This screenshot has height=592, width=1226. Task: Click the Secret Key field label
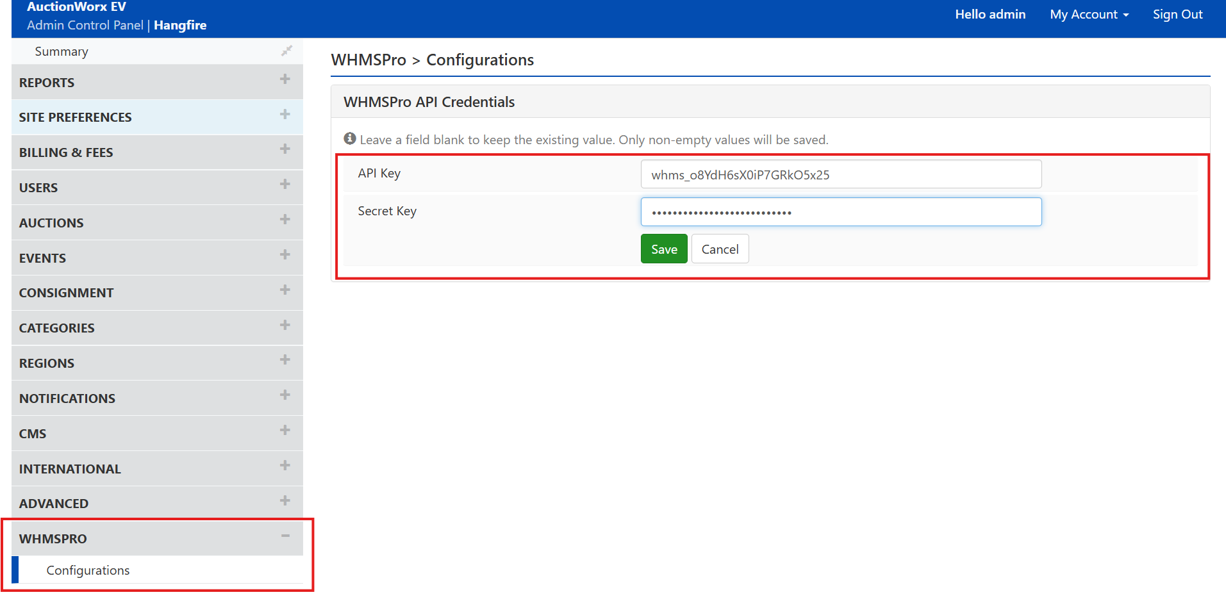click(387, 211)
